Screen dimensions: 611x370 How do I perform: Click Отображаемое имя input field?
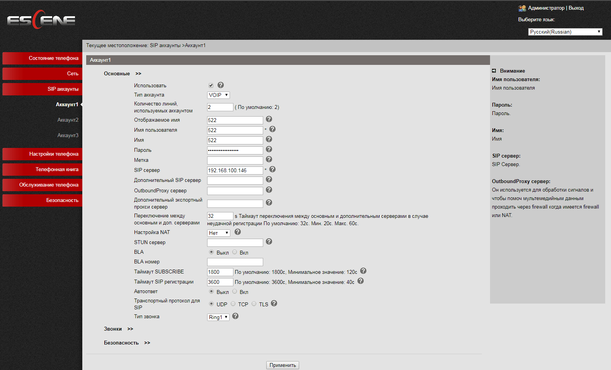tap(235, 120)
